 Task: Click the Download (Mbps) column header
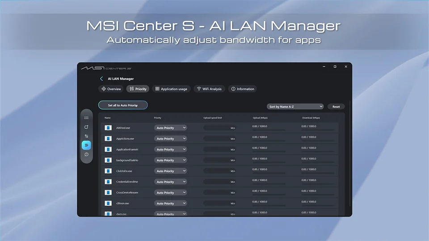click(311, 118)
